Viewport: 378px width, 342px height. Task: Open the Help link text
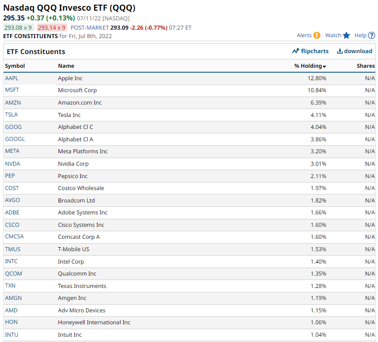[x=360, y=35]
